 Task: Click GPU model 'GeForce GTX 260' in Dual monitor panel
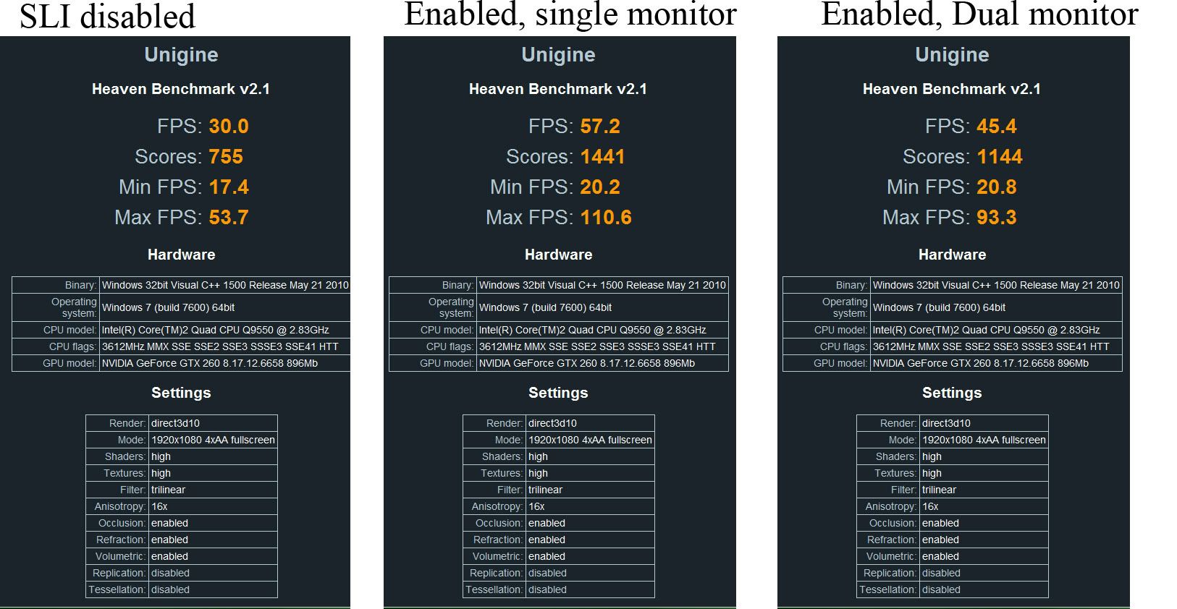point(980,363)
